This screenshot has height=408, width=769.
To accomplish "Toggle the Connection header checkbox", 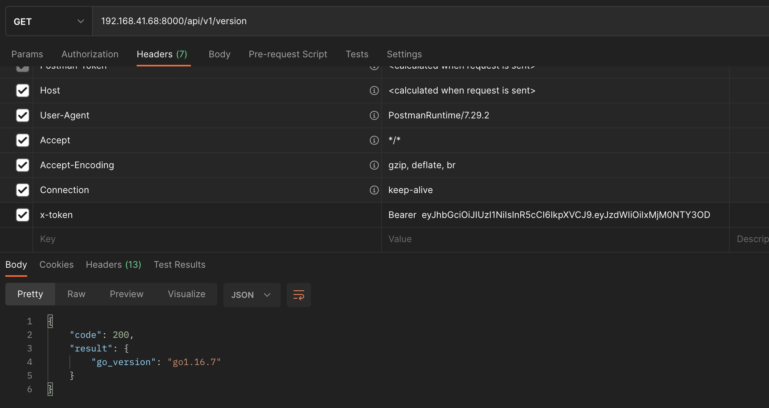I will click(23, 190).
